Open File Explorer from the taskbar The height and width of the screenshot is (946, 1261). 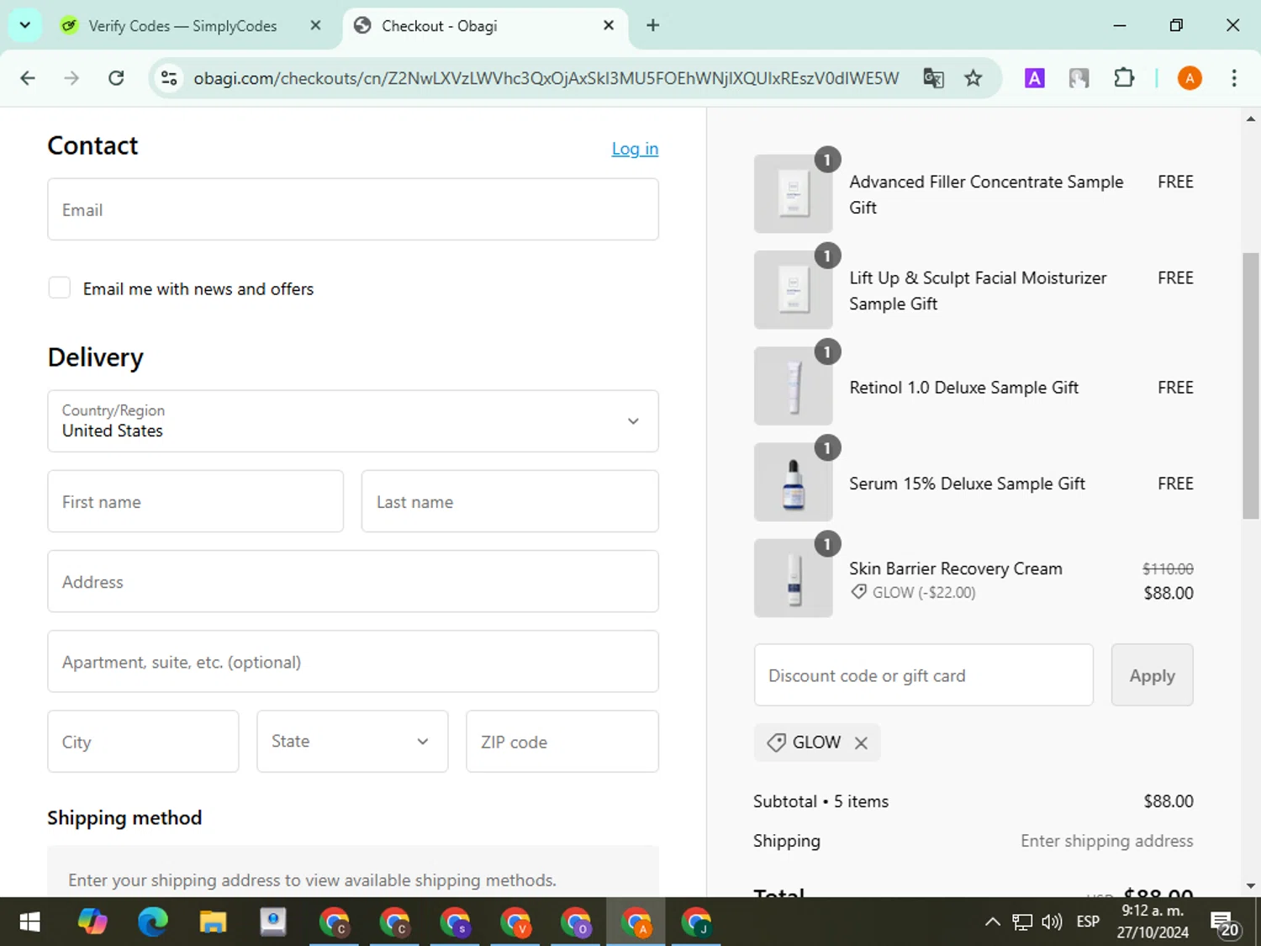tap(213, 922)
